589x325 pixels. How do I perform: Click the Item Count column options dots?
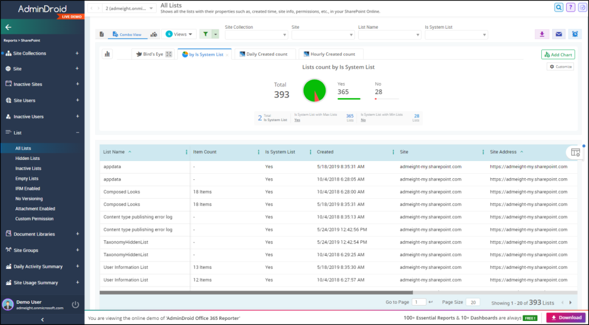point(258,152)
